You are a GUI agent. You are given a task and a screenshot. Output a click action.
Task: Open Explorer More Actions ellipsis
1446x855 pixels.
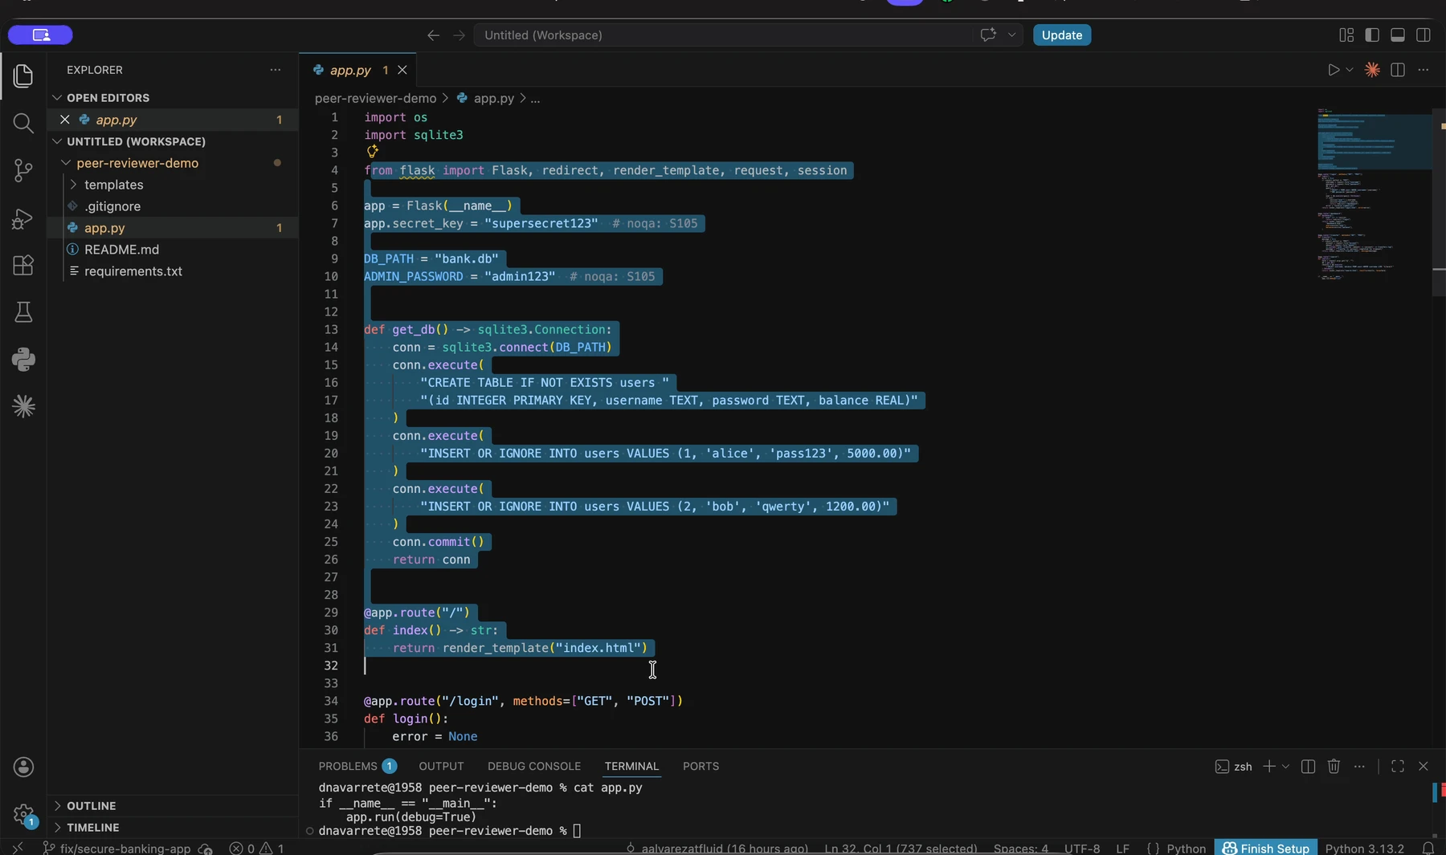click(276, 70)
